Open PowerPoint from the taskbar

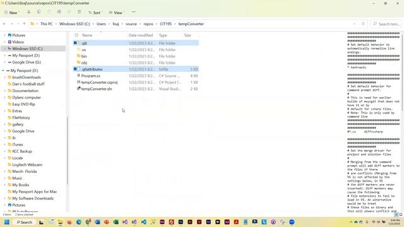tap(107, 222)
